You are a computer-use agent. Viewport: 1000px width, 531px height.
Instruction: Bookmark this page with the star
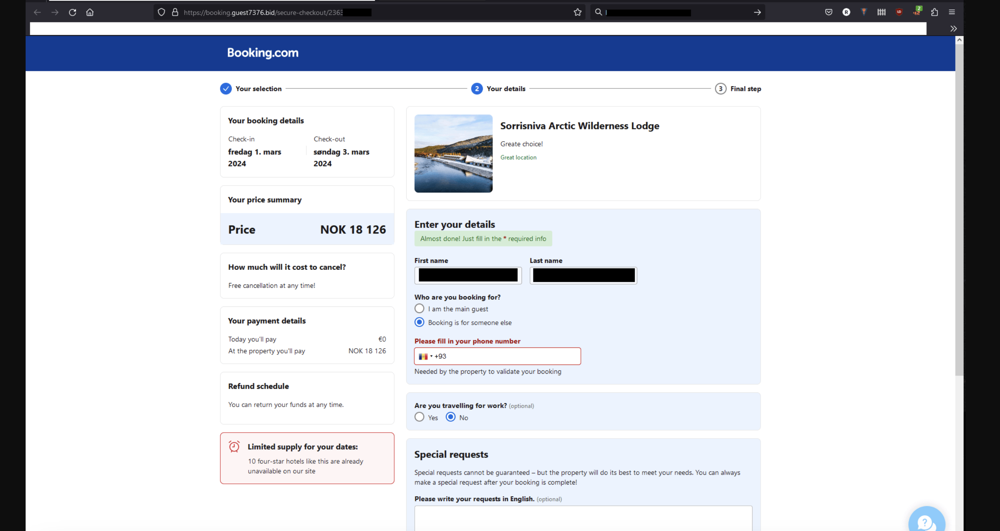tap(578, 12)
